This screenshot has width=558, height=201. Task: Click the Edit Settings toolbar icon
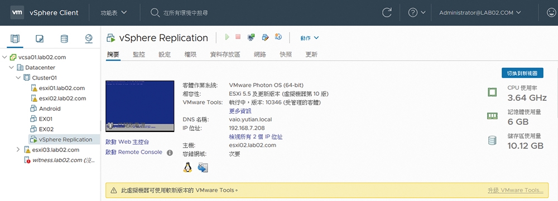tap(265, 37)
